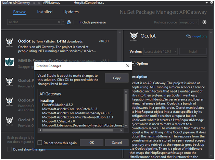Click Microsoft.CSharp.4.7.0 entry

click(59, 121)
